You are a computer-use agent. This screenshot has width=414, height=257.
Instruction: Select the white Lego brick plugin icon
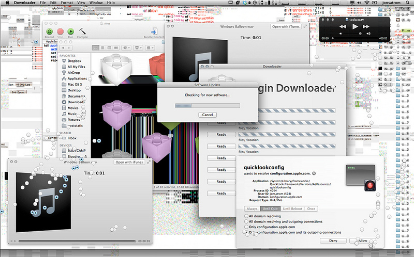[x=116, y=69]
